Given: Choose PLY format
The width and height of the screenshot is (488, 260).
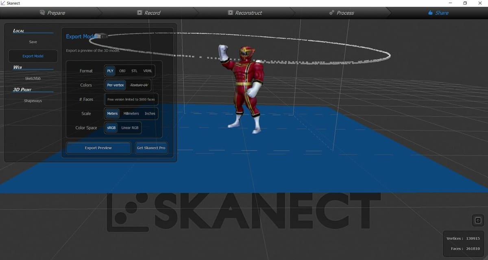Looking at the screenshot, I should click(x=110, y=71).
